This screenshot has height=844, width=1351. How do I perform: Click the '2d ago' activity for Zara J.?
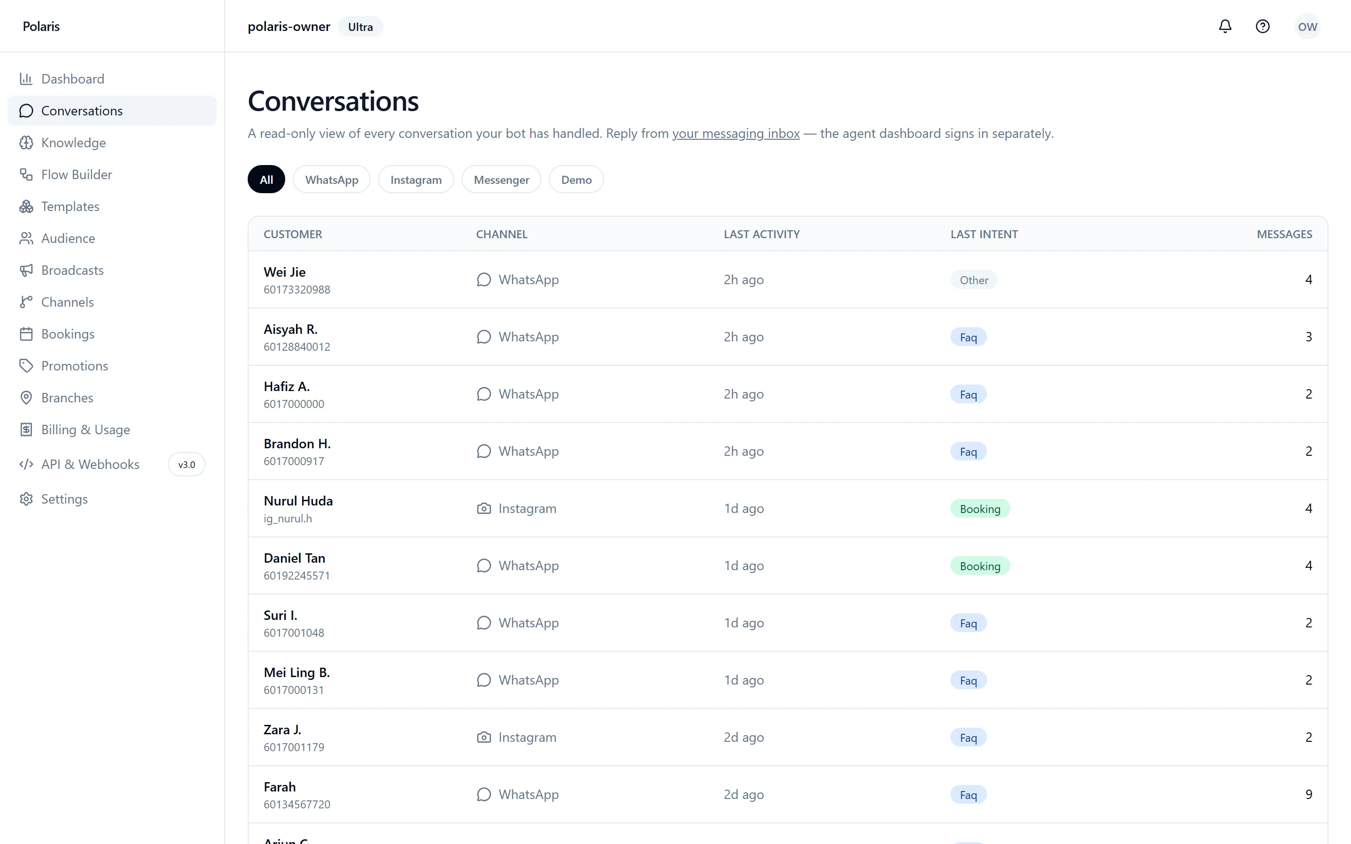coord(744,738)
